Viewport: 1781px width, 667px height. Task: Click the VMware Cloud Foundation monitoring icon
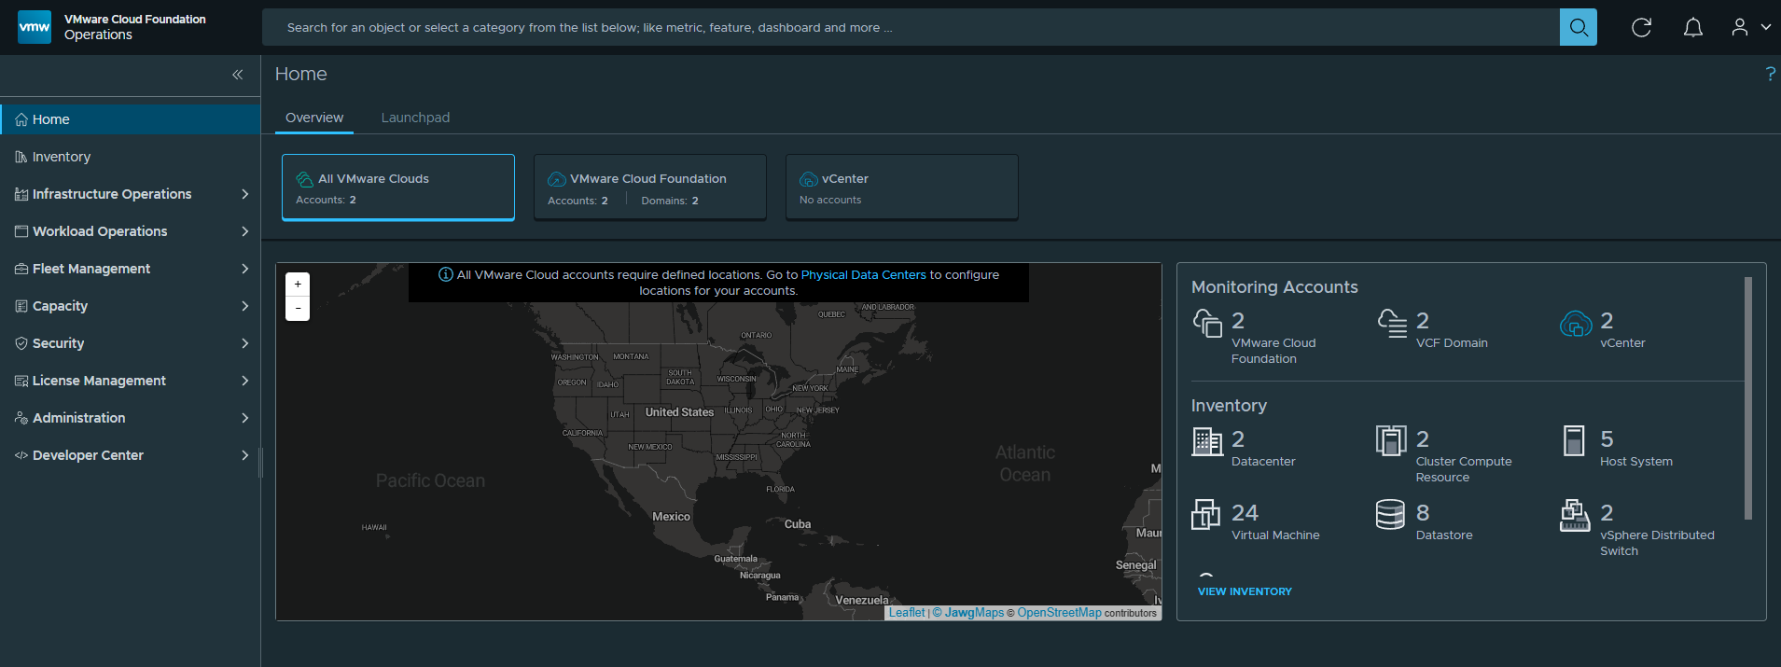(x=1207, y=324)
